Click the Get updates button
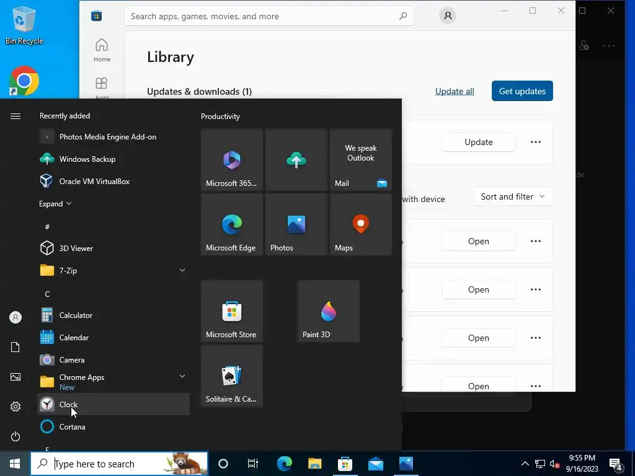The width and height of the screenshot is (635, 476). [522, 91]
